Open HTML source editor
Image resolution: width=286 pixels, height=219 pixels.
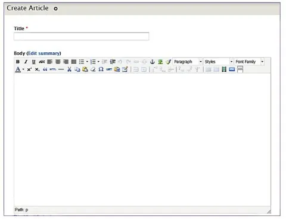[x=53, y=69]
